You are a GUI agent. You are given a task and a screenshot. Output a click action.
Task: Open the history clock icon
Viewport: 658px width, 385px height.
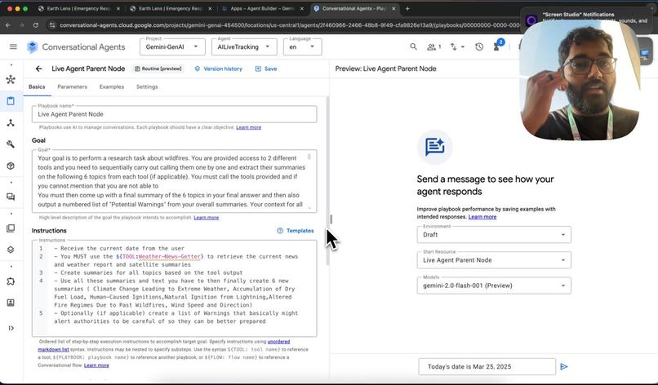click(x=479, y=47)
